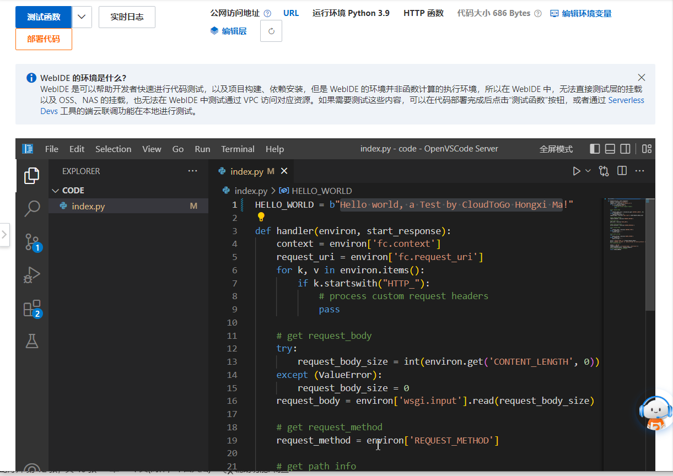Expand run options dropdown beside play button
The height and width of the screenshot is (476, 673).
coord(588,171)
